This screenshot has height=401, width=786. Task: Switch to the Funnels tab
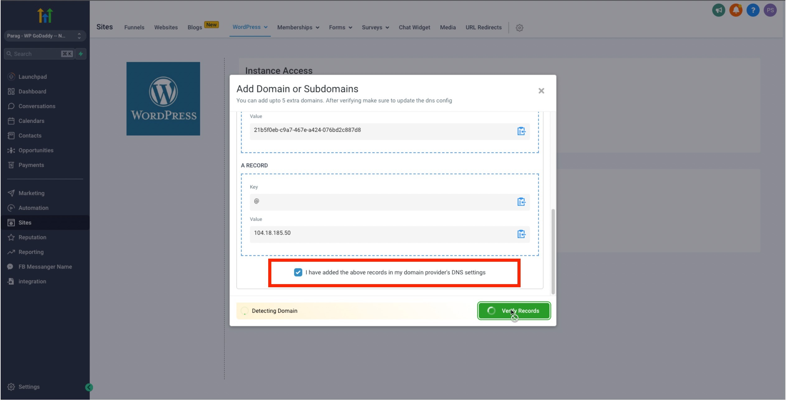134,27
